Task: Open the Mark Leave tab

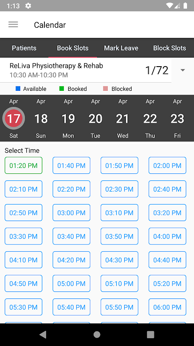Action: tap(121, 48)
